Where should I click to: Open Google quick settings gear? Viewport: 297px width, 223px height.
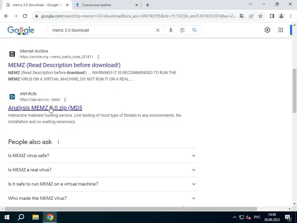pos(267,30)
